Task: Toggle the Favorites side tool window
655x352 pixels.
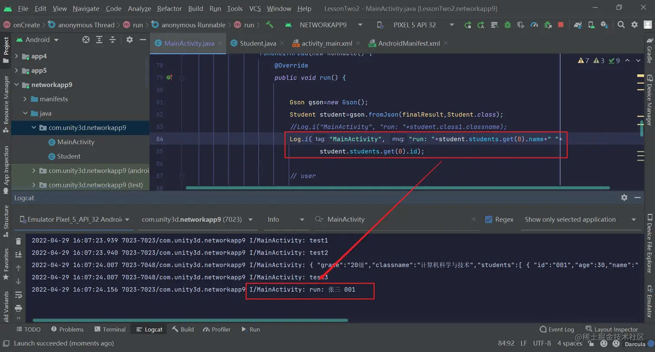Action: coord(6,264)
